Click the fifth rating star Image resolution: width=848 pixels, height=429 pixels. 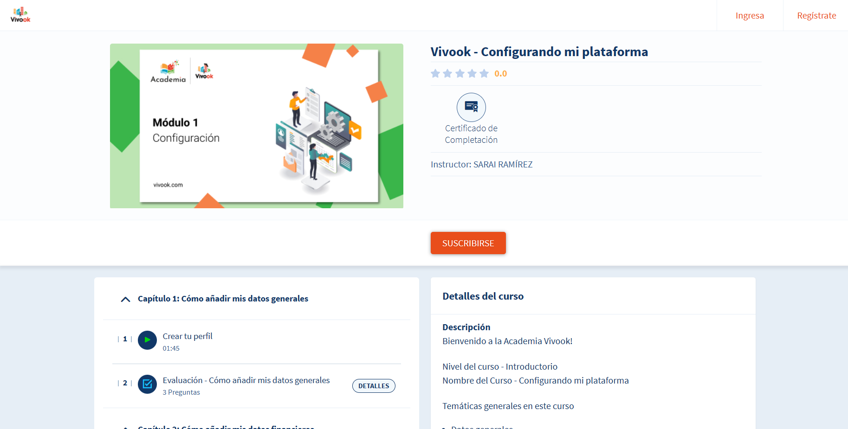tap(484, 73)
